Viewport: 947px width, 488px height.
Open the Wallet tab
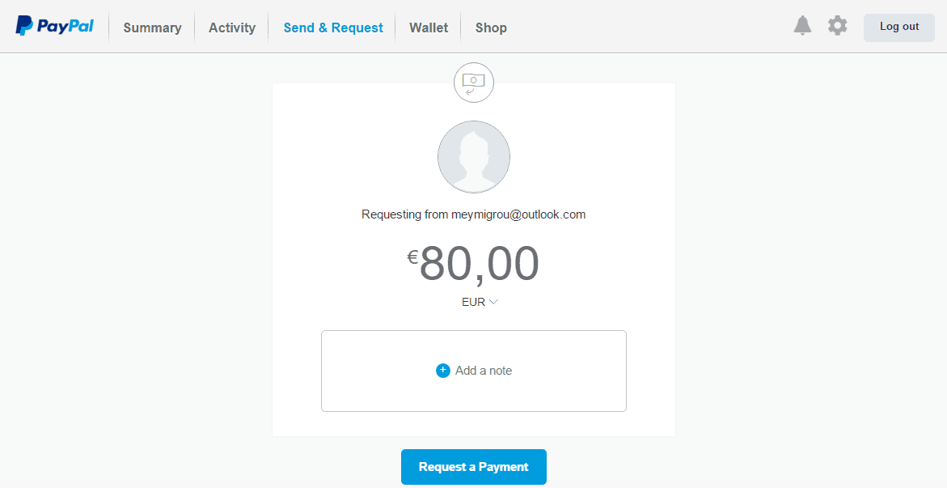point(429,28)
